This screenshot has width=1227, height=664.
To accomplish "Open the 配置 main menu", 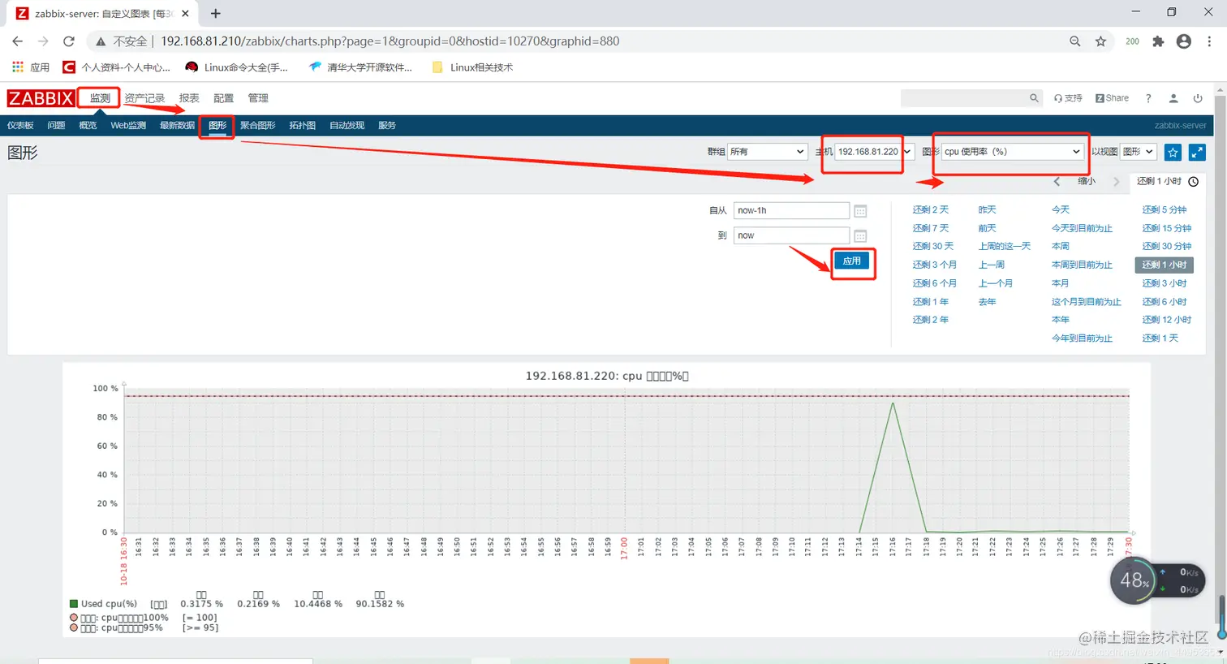I will 223,98.
